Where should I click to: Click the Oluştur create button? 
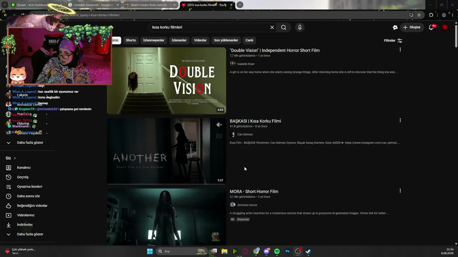click(412, 27)
